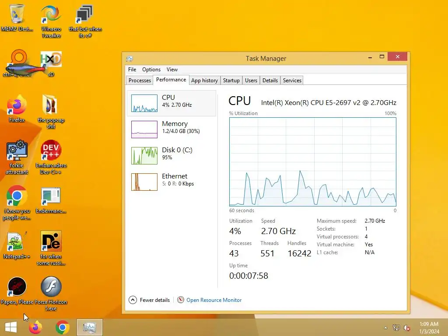Click the Intel Xeon CPU model name

[x=329, y=103]
